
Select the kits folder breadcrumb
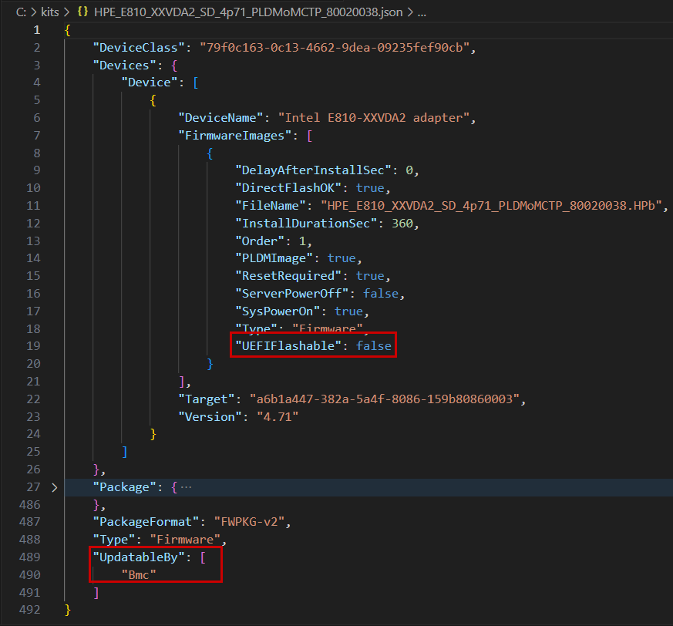(49, 13)
